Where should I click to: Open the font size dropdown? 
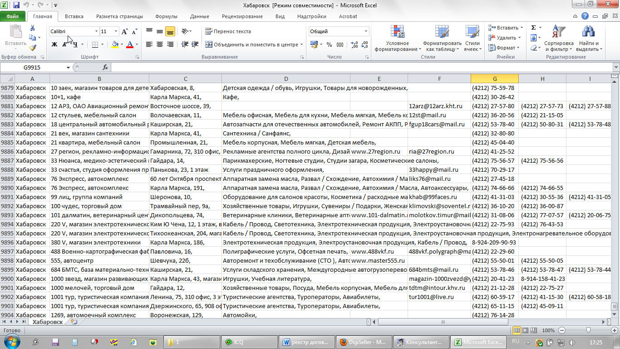coord(116,31)
